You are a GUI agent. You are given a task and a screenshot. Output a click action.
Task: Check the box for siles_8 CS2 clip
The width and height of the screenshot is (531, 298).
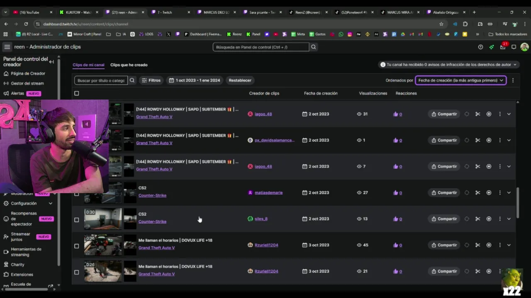pos(76,220)
